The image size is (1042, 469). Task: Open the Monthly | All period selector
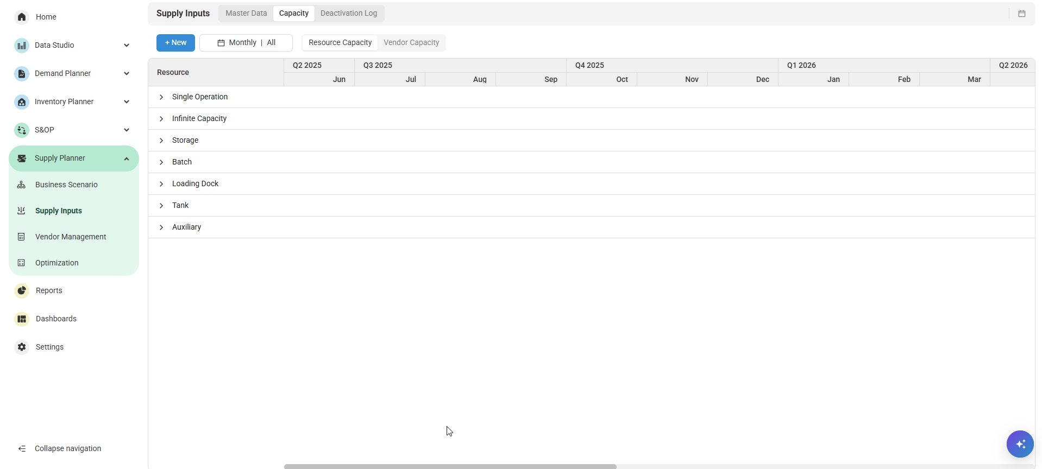point(246,42)
